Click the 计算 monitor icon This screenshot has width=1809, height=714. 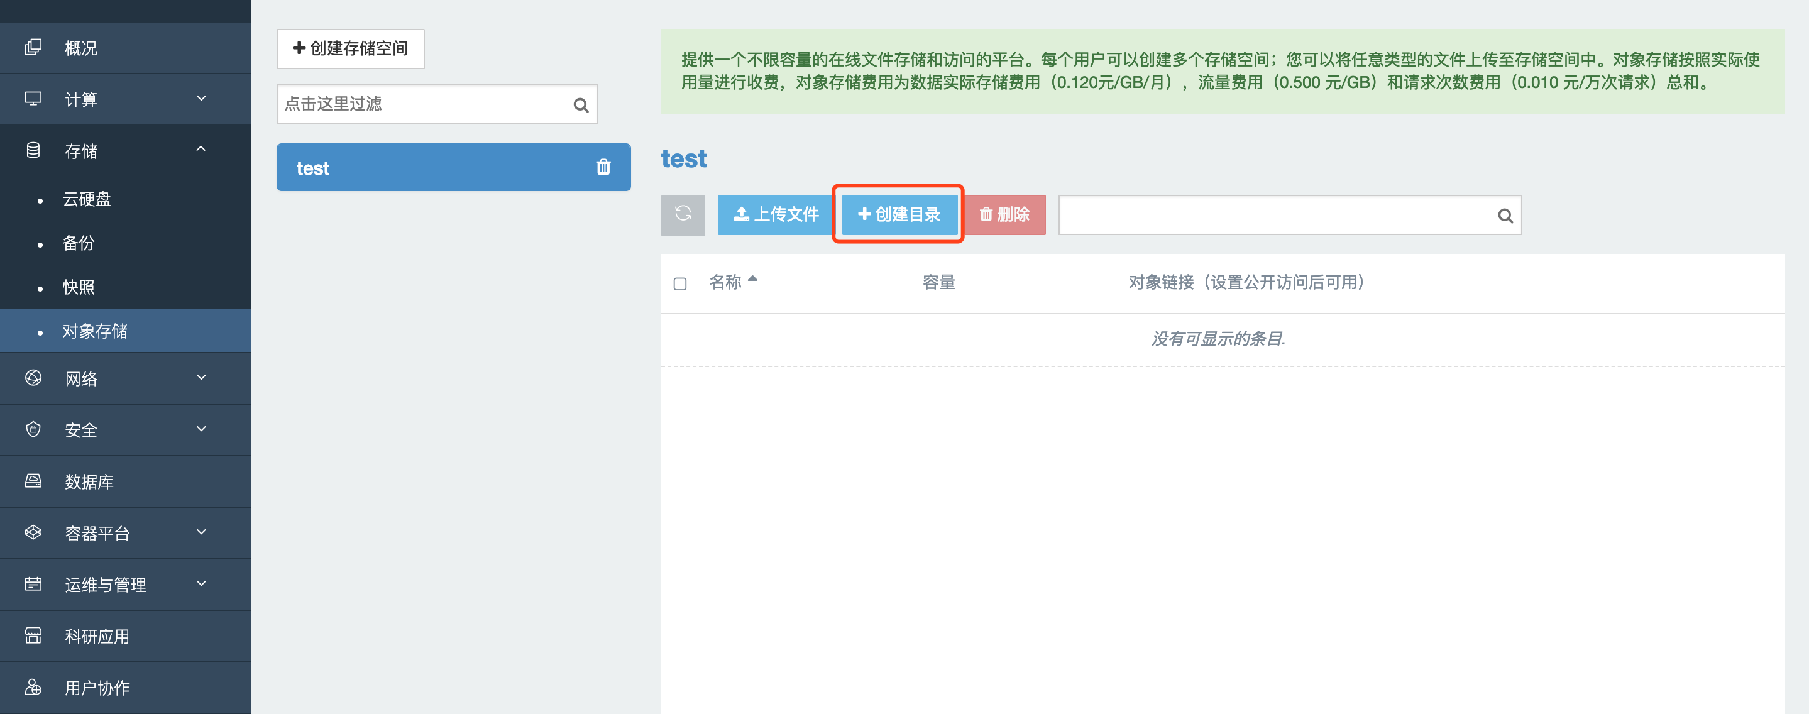point(33,99)
